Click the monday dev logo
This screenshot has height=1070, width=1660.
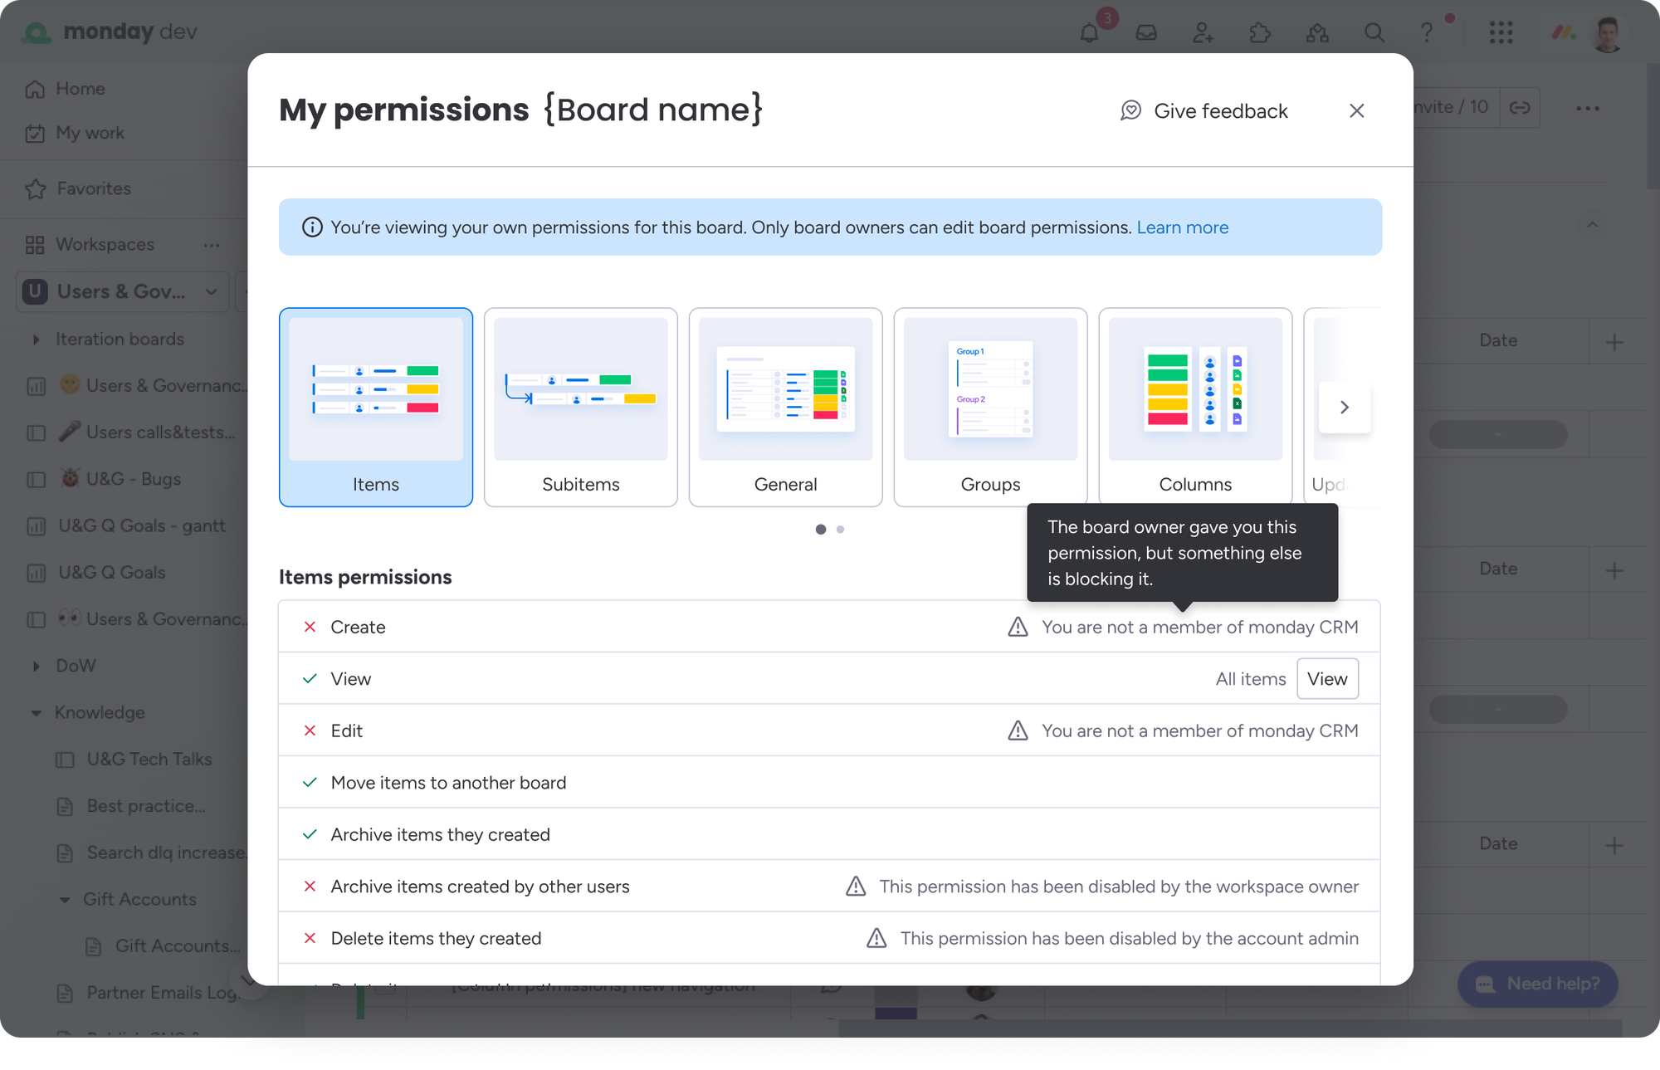(x=110, y=32)
